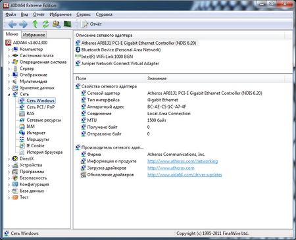This screenshot has height=240, width=296.
Task: Expand the Безопасность tree node
Action: 9,178
